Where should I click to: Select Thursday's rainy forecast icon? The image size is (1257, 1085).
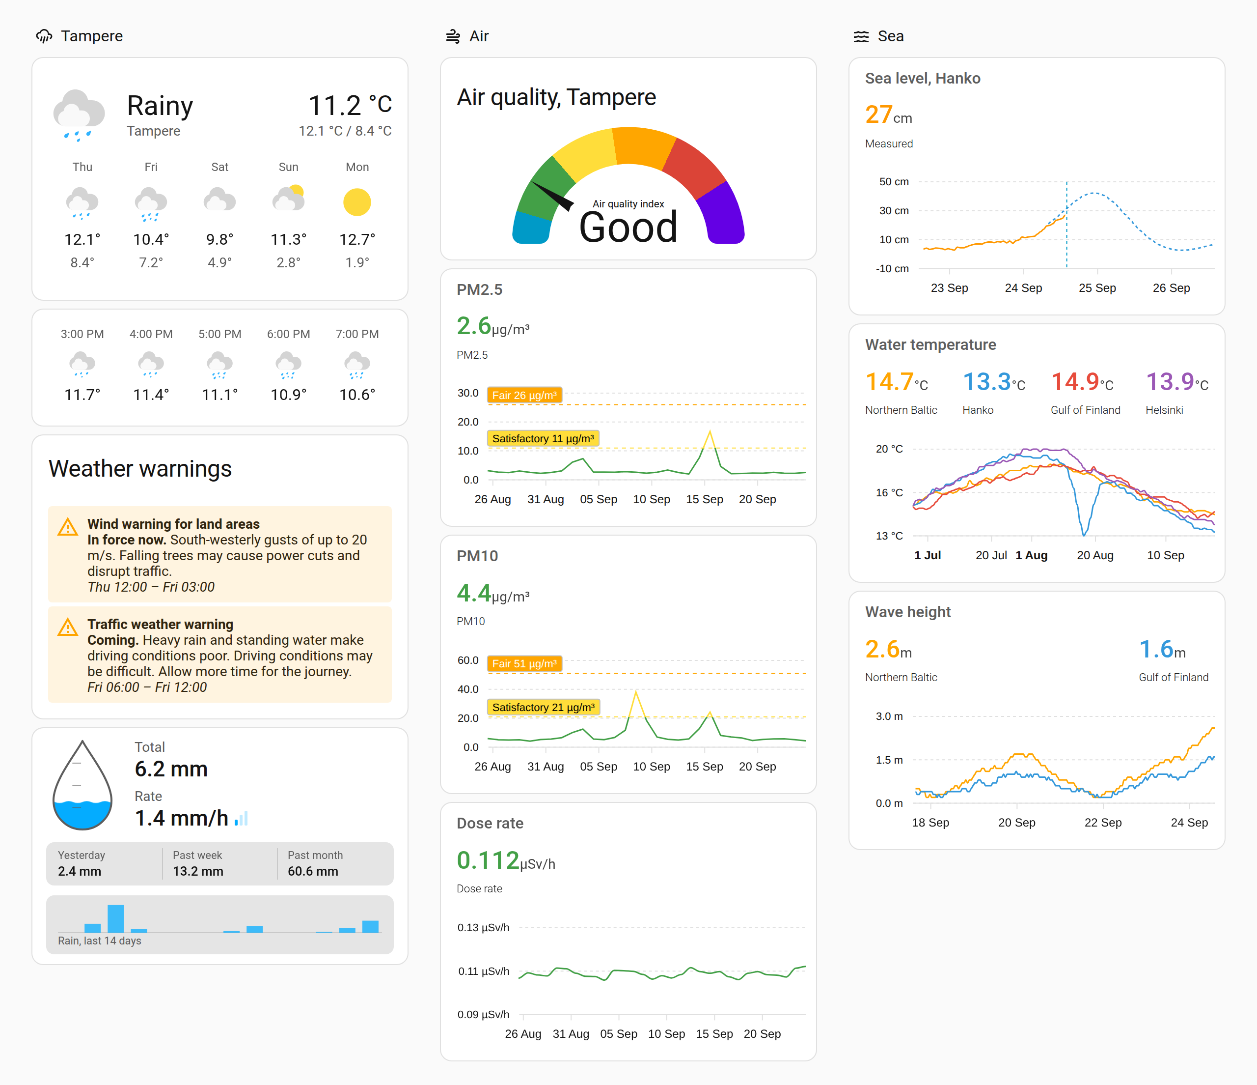[82, 203]
